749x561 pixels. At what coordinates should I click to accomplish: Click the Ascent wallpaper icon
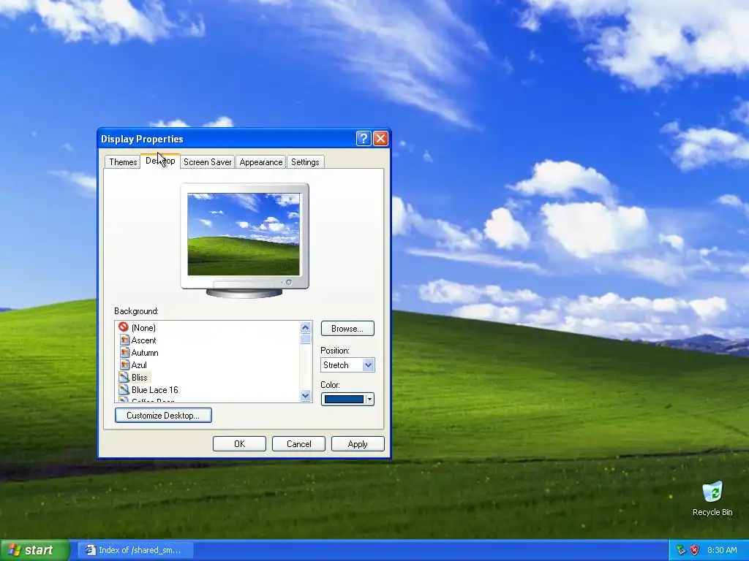pyautogui.click(x=124, y=340)
